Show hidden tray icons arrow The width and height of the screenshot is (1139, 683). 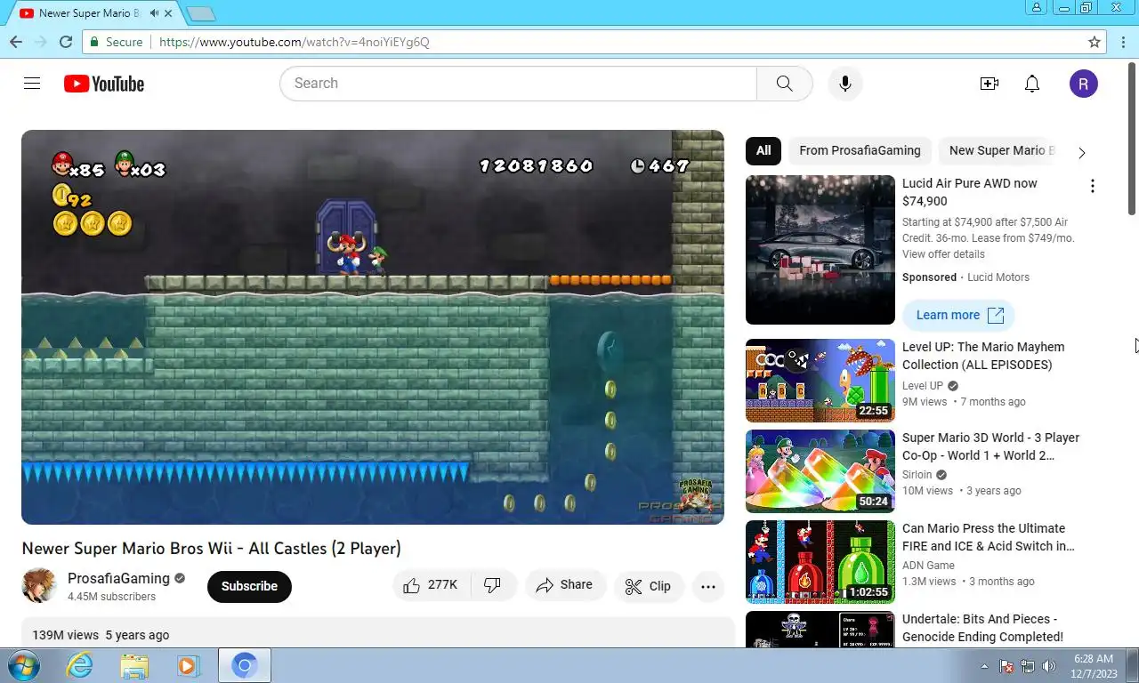coord(984,666)
